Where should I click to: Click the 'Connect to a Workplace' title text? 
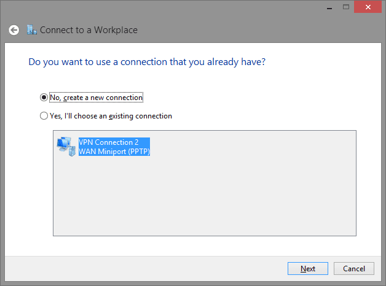click(x=89, y=30)
